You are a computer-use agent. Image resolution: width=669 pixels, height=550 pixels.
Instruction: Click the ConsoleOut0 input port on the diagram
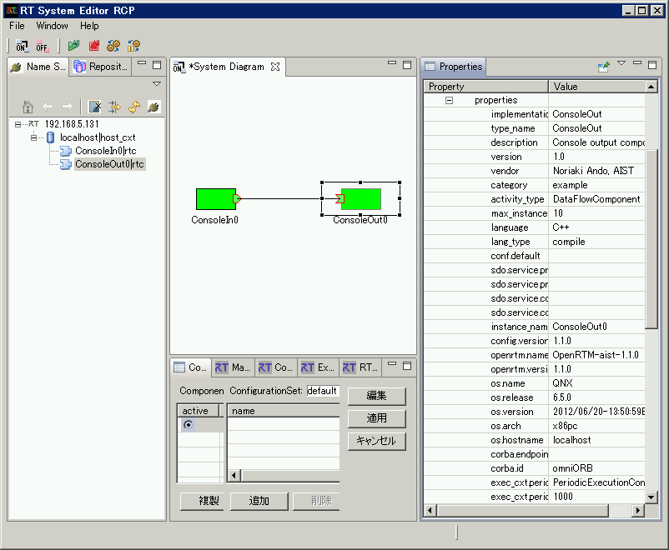click(x=340, y=198)
